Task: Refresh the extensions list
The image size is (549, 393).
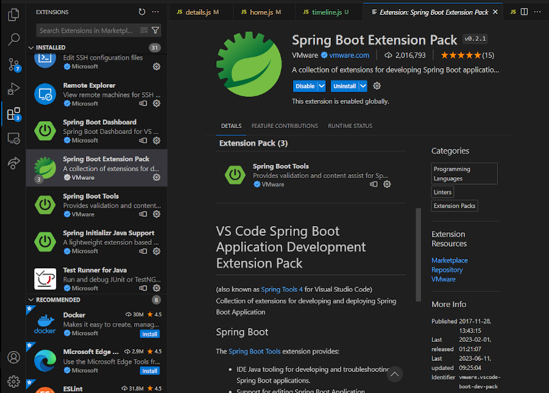Action: coord(142,12)
